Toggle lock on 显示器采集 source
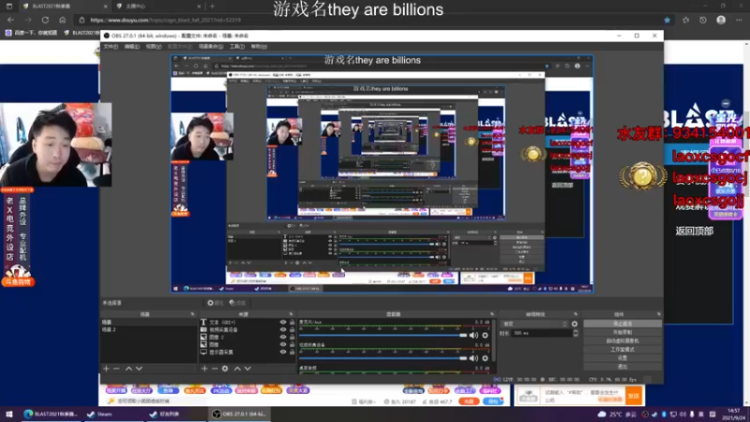750x422 pixels. tap(292, 352)
